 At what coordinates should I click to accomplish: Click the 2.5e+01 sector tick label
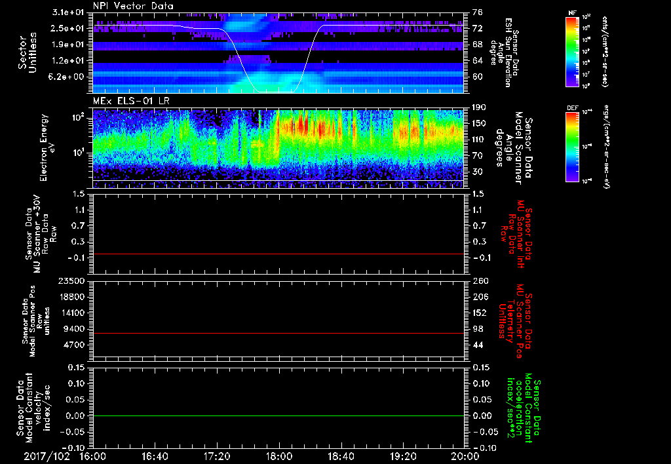pyautogui.click(x=68, y=28)
